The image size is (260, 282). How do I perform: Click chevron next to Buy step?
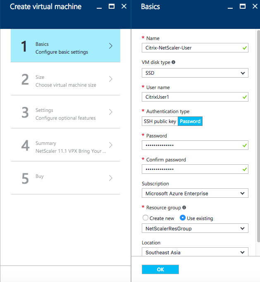(x=111, y=178)
